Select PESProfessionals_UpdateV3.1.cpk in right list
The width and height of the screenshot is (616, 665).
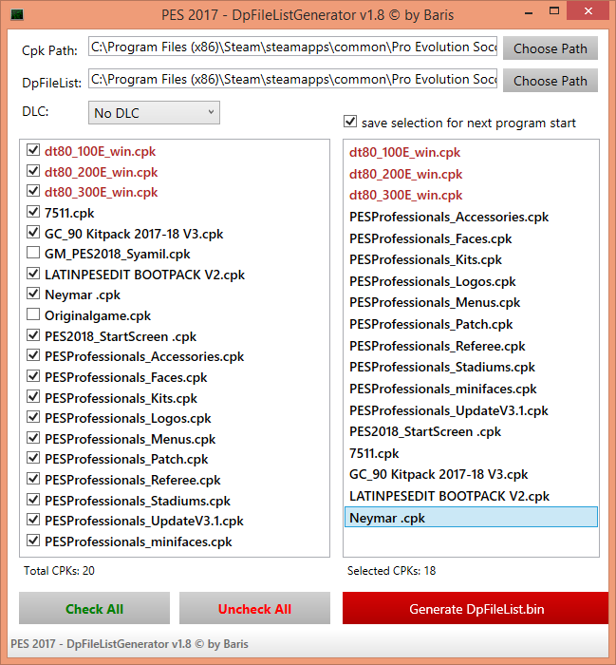pos(471,410)
